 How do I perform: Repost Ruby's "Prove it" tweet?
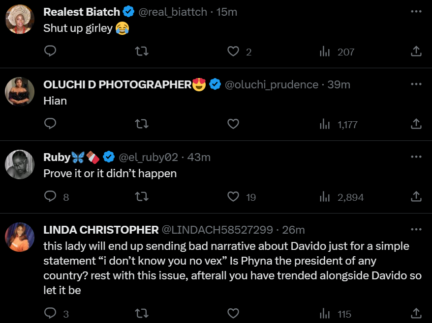(x=142, y=197)
